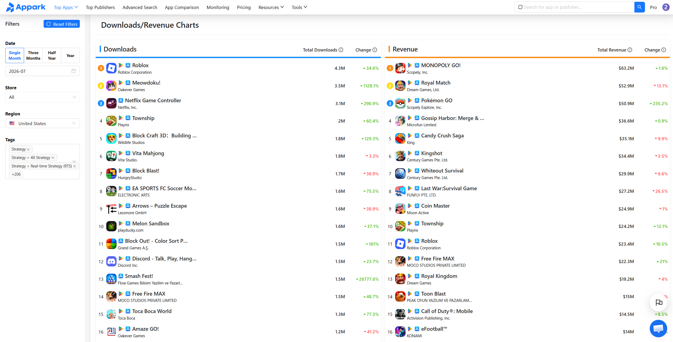Open the Free Fire MAX revenue link
The width and height of the screenshot is (673, 342).
(438, 259)
